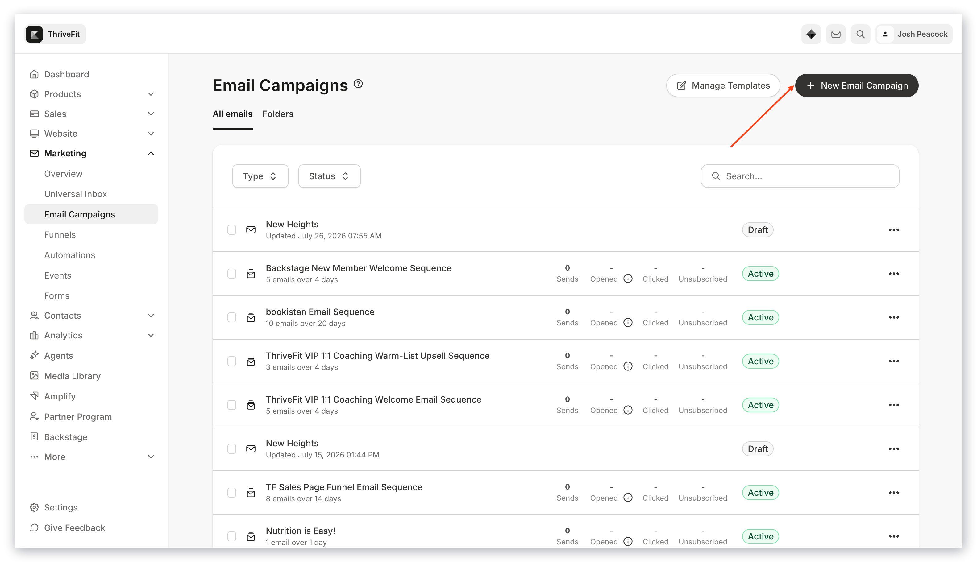
Task: Go to Dashboard in sidebar
Action: point(66,74)
